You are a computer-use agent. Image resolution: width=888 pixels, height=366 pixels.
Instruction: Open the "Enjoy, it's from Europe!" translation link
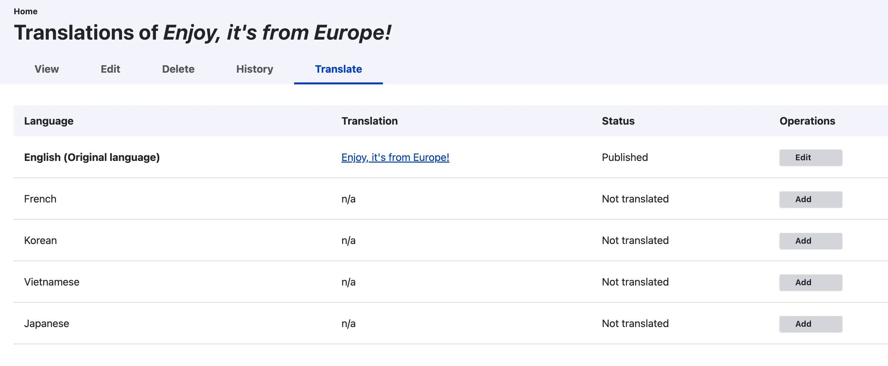395,157
